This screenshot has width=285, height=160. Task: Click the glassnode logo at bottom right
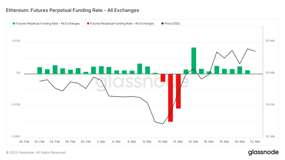click(263, 152)
